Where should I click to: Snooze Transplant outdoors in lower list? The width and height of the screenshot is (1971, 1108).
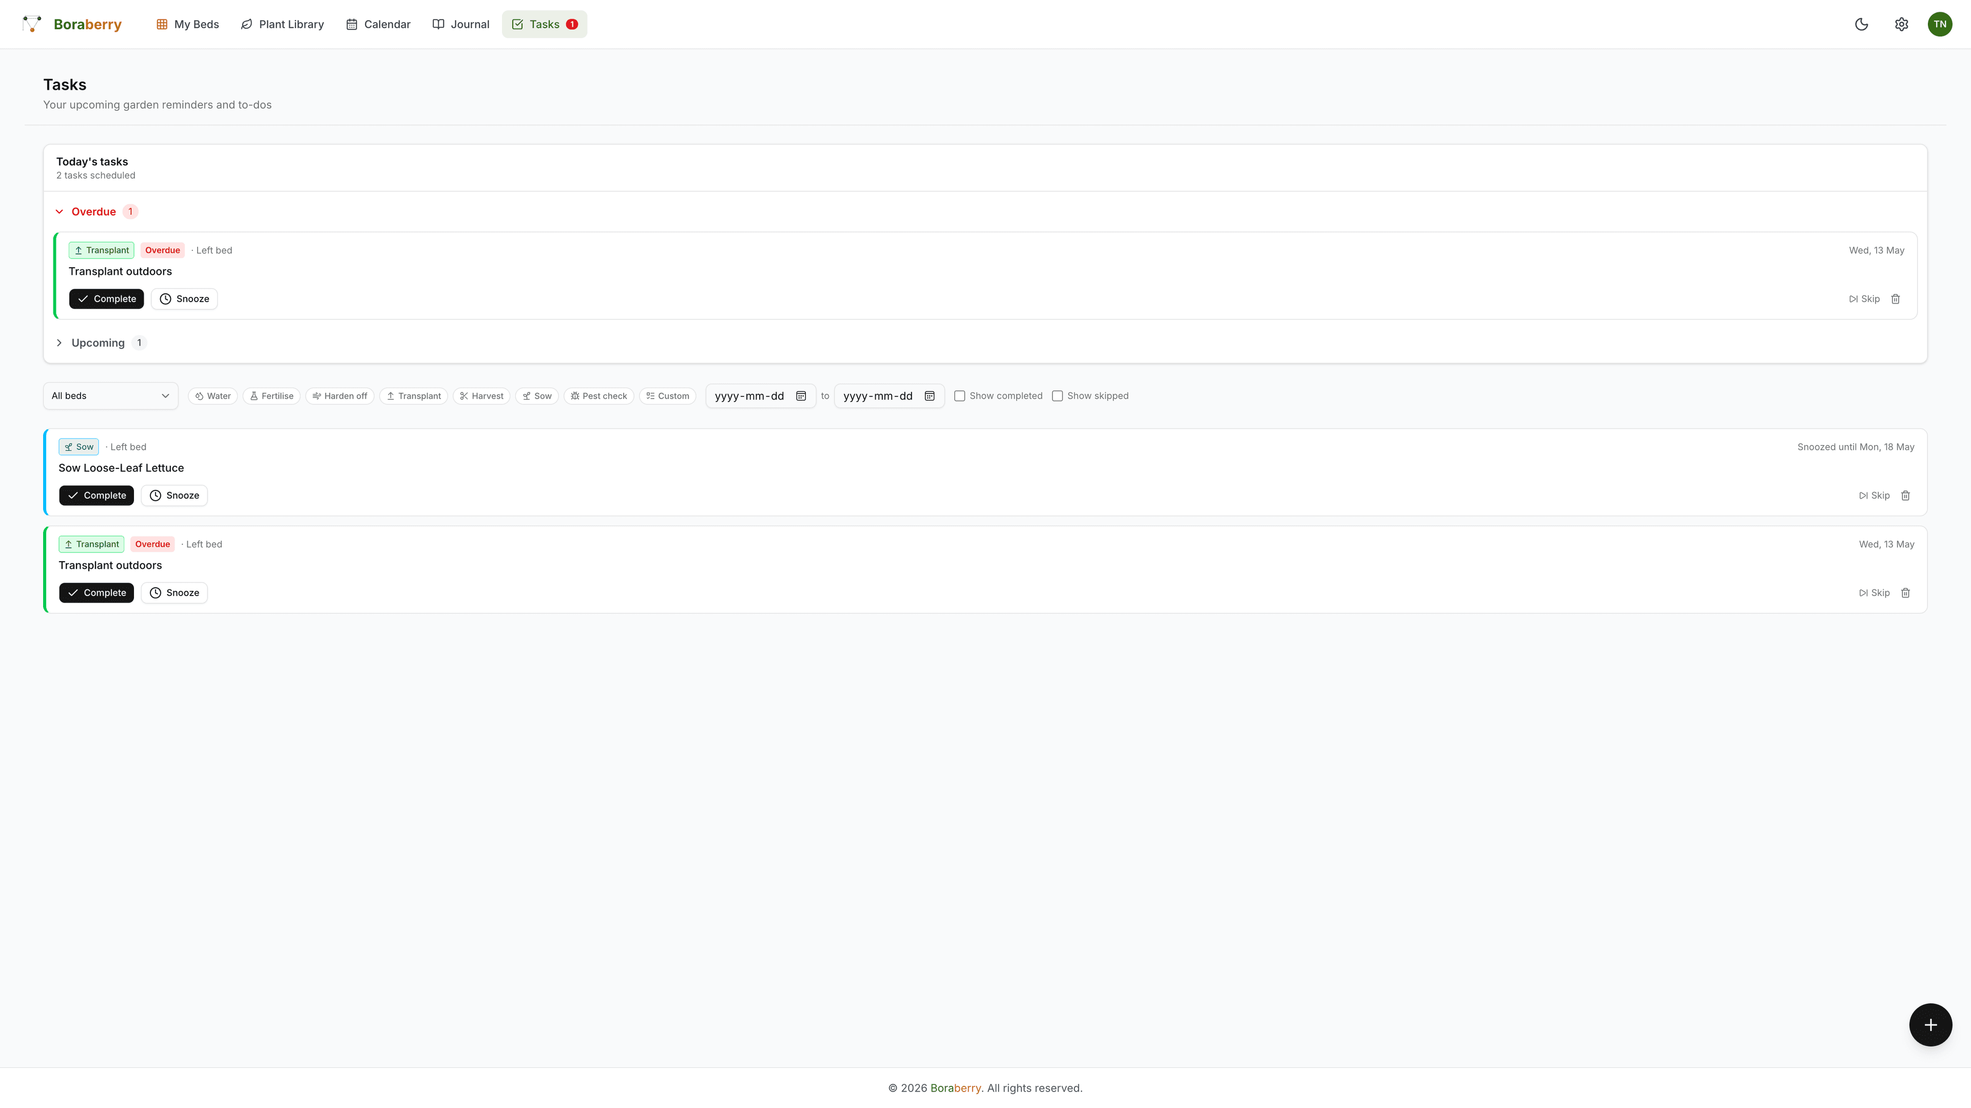pyautogui.click(x=175, y=592)
